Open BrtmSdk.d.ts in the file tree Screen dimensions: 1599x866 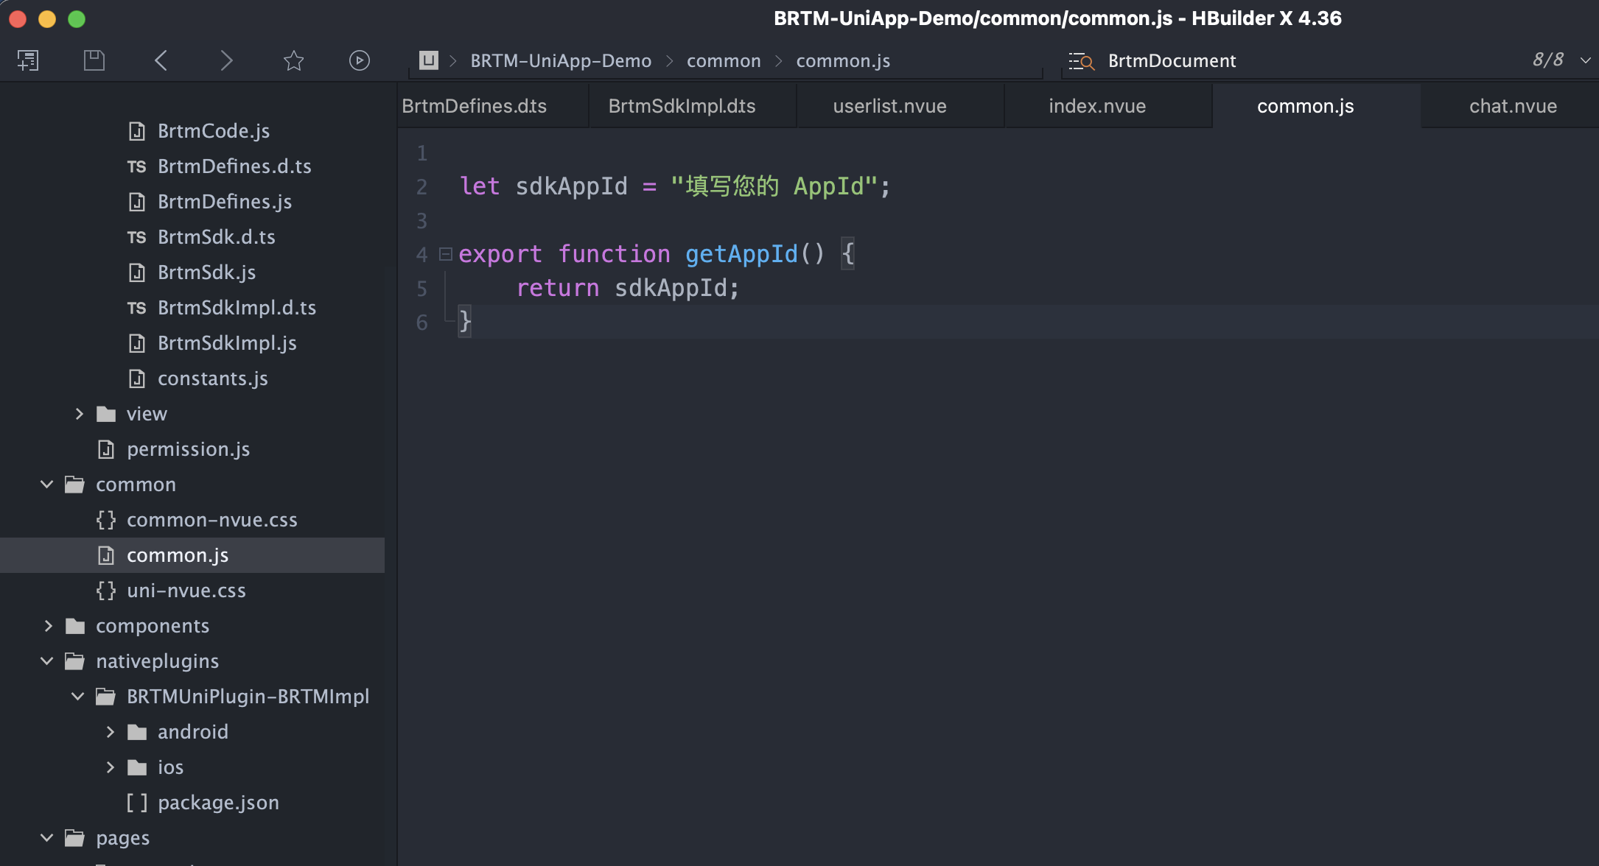point(216,237)
